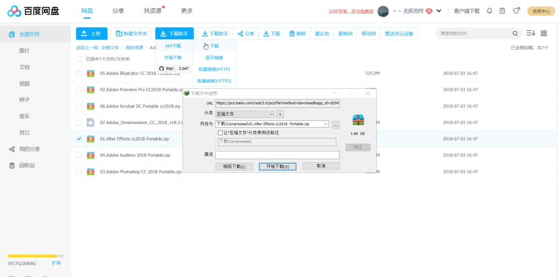
Task: Click the GitHub Star button
Action: tap(166, 68)
